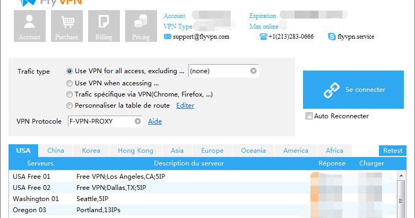Click the Skype icon beside flyvpn.service

332,37
